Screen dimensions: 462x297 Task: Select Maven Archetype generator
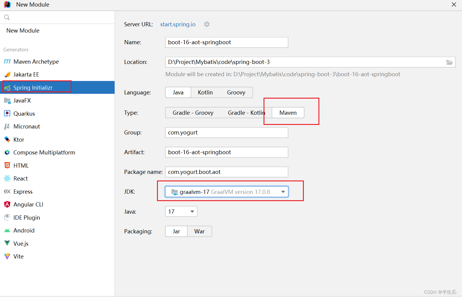pyautogui.click(x=57, y=62)
